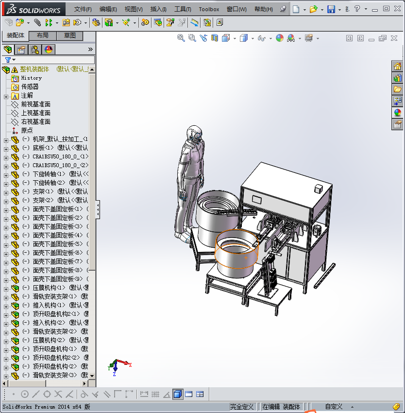The image size is (405, 413).
Task: Open the Design Library task pane
Action: (x=398, y=78)
